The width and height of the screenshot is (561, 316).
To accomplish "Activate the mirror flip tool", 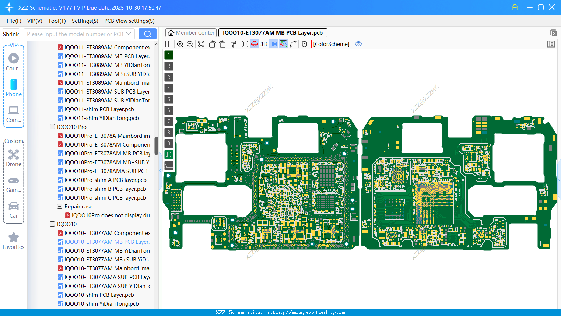I will pyautogui.click(x=244, y=44).
